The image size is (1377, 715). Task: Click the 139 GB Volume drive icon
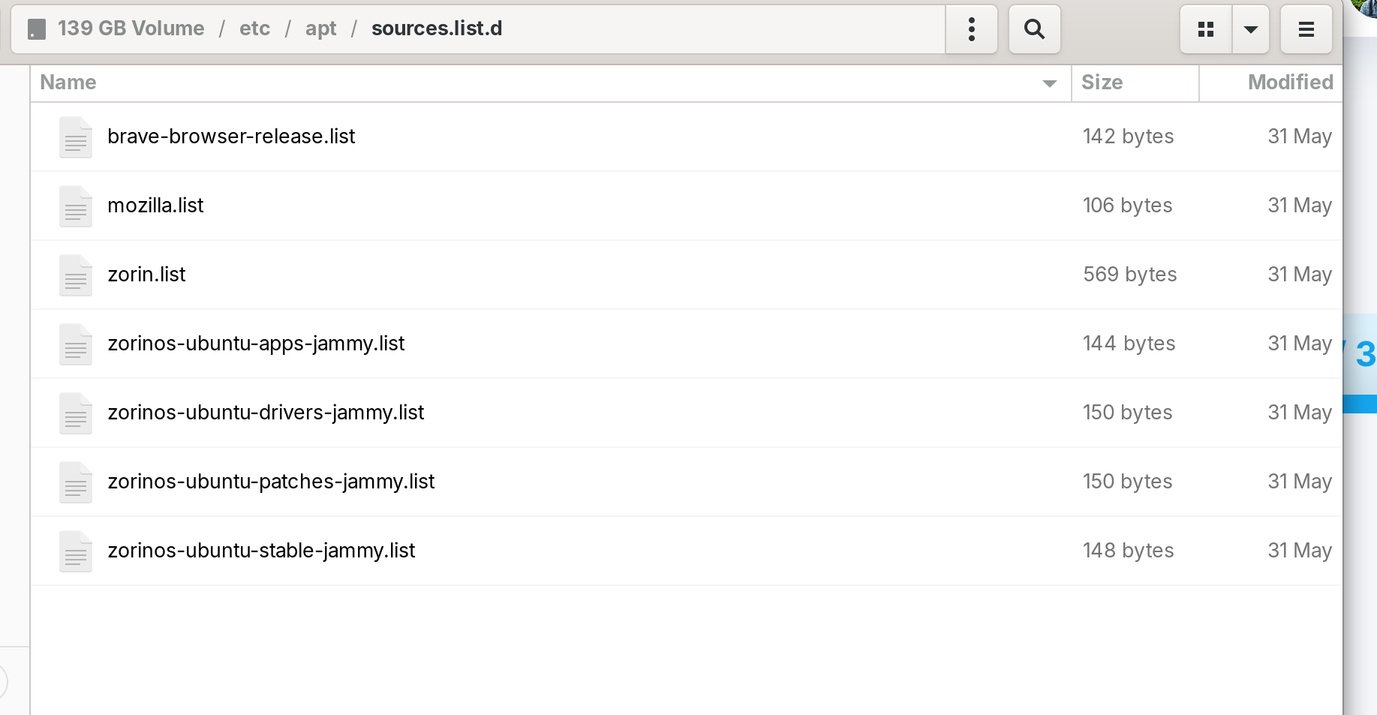37,29
